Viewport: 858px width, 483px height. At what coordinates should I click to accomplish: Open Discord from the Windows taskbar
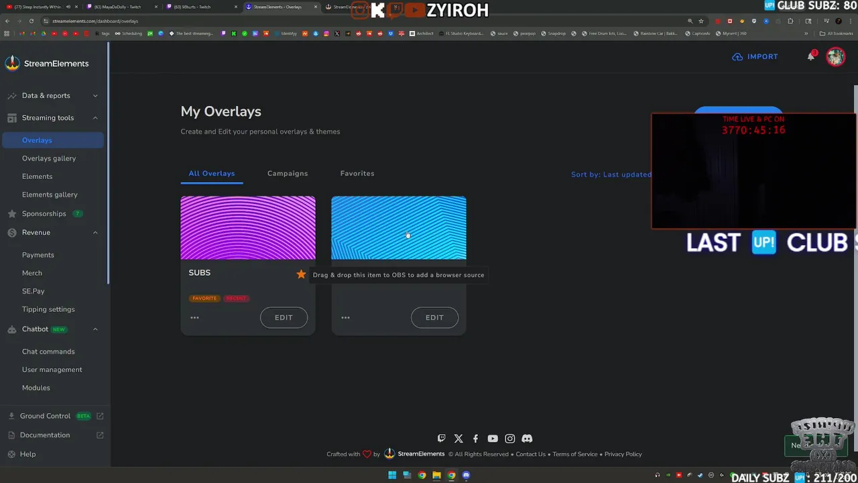pos(466,476)
